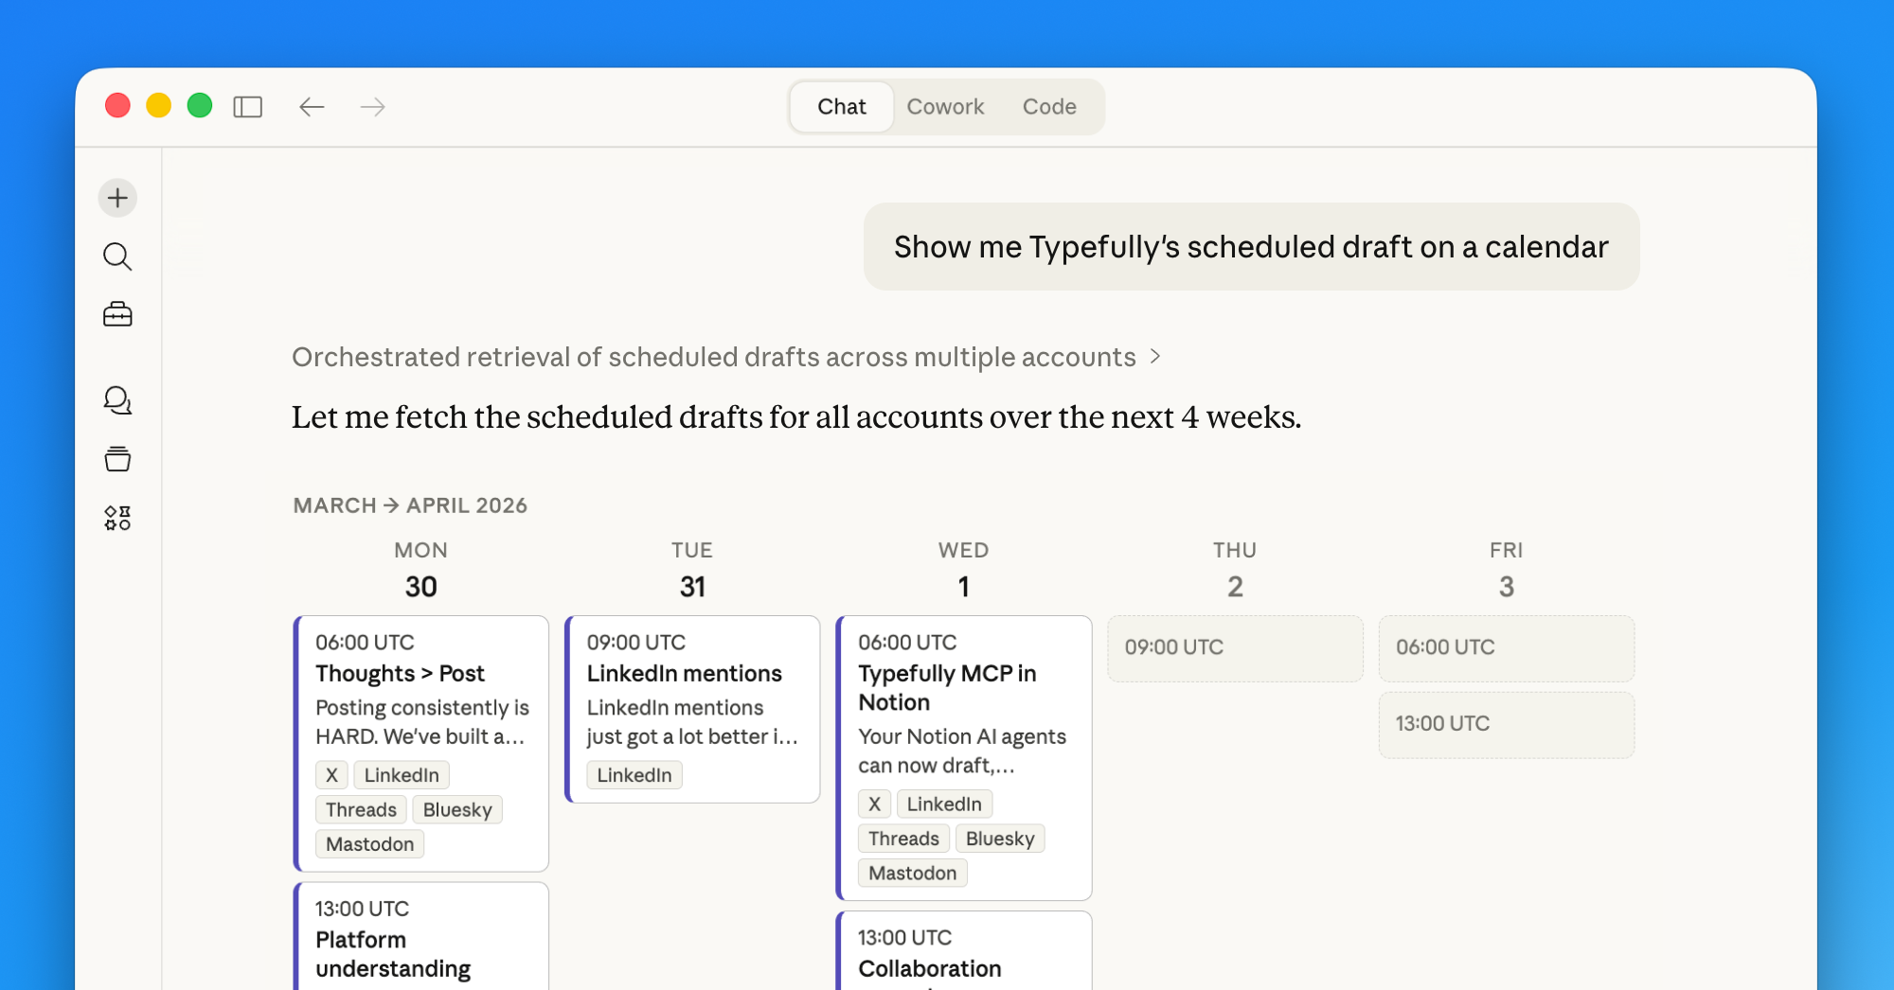Click empty Friday 13:00 UTC slot
Viewport: 1894px width, 990px height.
(x=1506, y=724)
